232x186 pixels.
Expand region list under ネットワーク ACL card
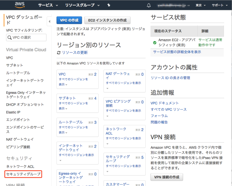124,141
